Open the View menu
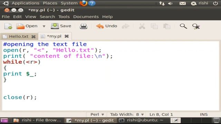This screenshot has height=124, width=221. 31,17
